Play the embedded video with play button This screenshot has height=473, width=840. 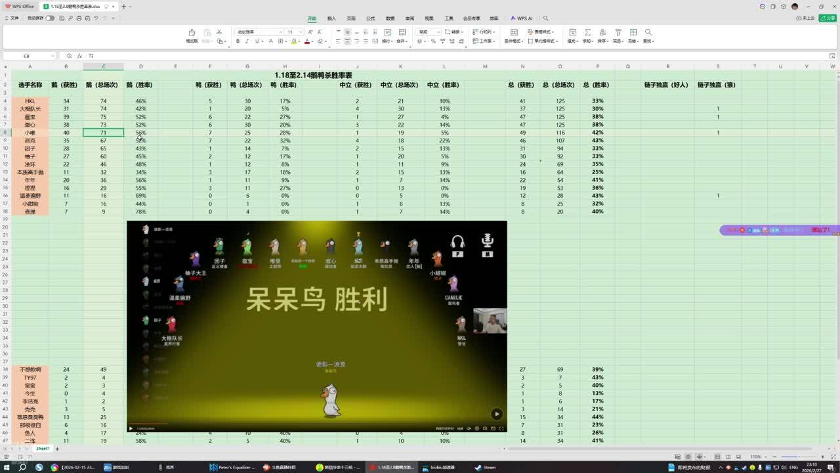tap(496, 414)
